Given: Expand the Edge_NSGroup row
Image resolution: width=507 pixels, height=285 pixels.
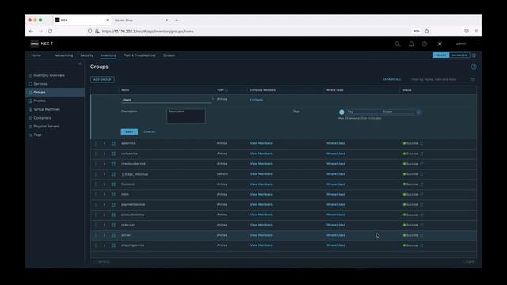Looking at the screenshot, I should tap(105, 174).
